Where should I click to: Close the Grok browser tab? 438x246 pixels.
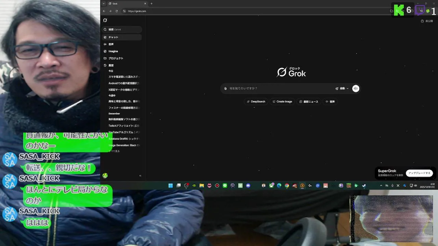tap(145, 3)
